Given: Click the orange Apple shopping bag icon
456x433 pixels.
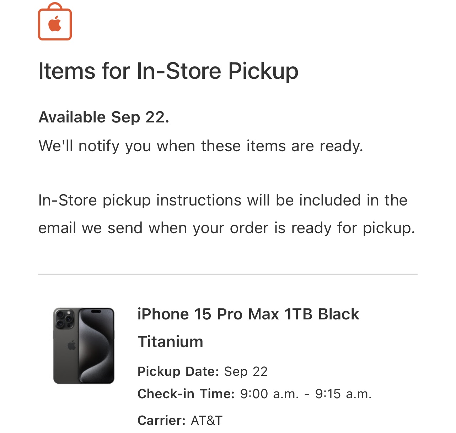Looking at the screenshot, I should (x=55, y=22).
